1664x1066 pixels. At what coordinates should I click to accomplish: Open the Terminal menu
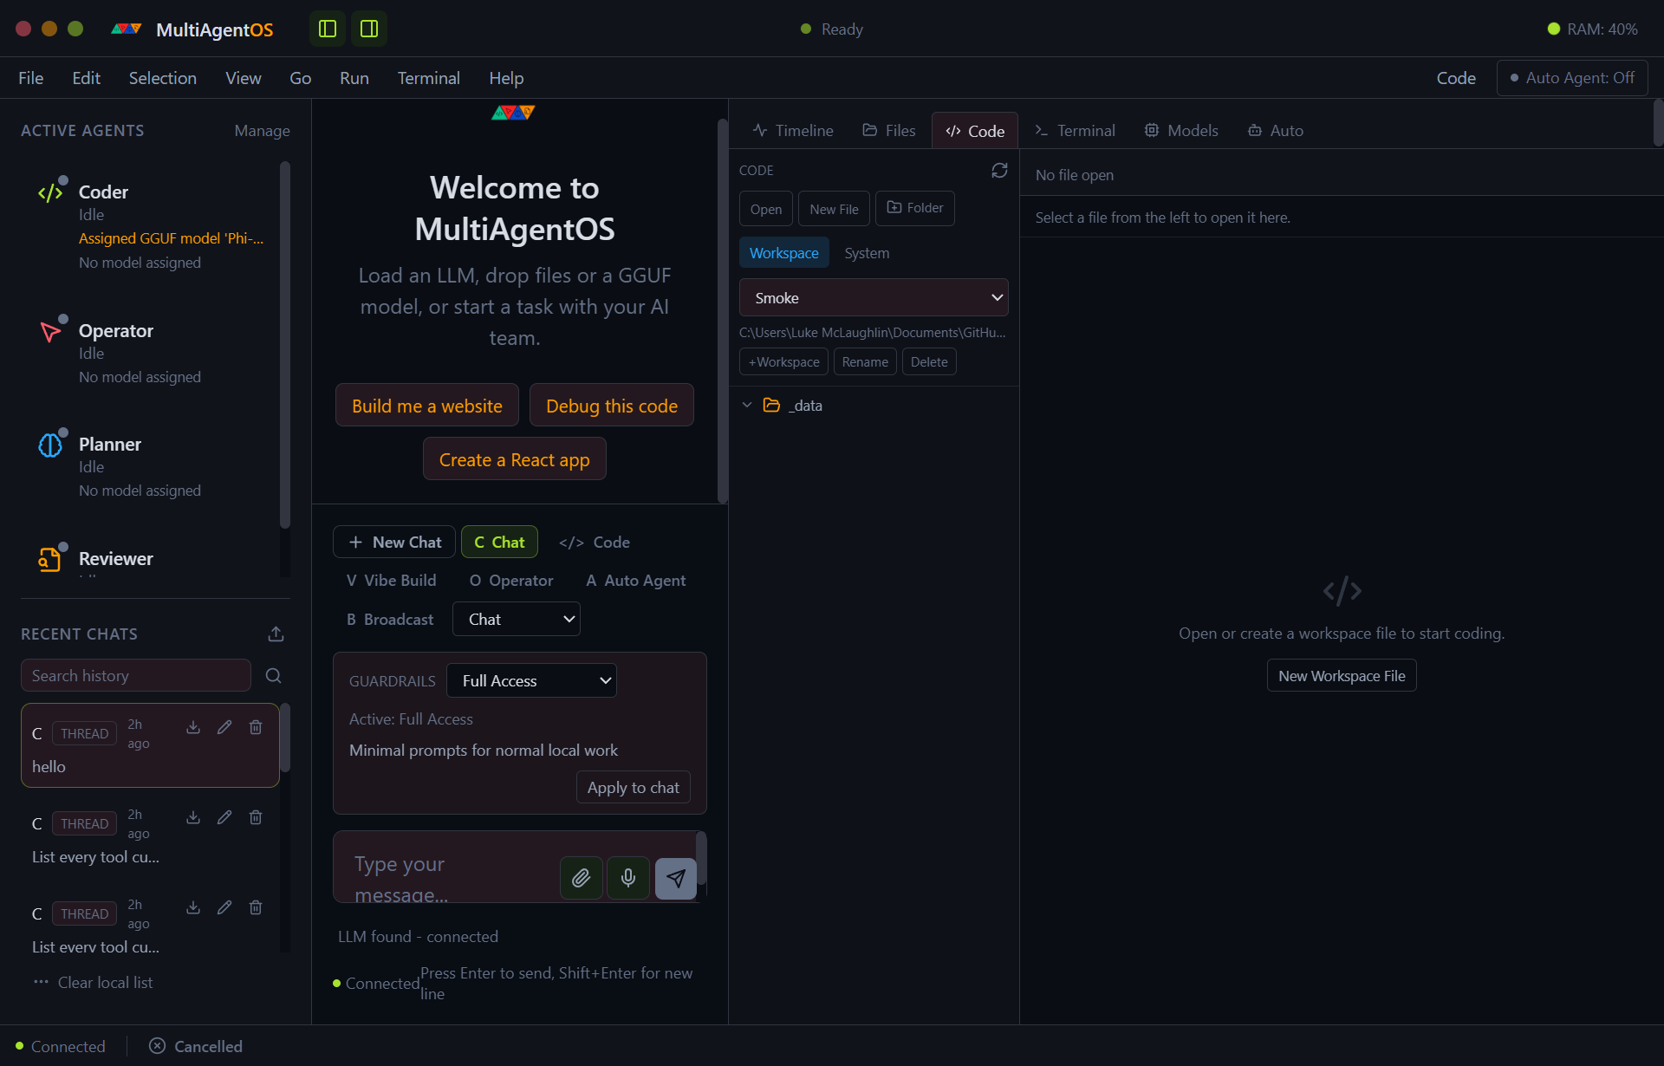click(x=429, y=78)
